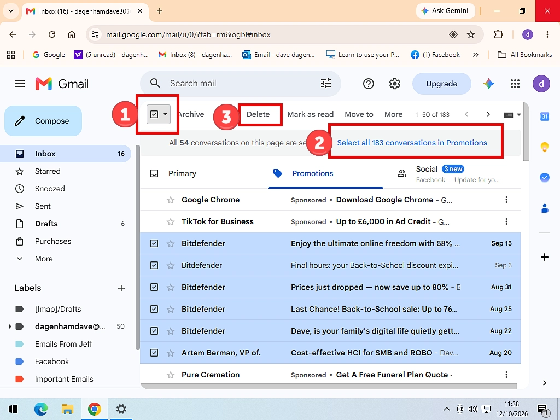This screenshot has height=420, width=560.
Task: Open the More actions menu in toolbar
Action: [393, 114]
